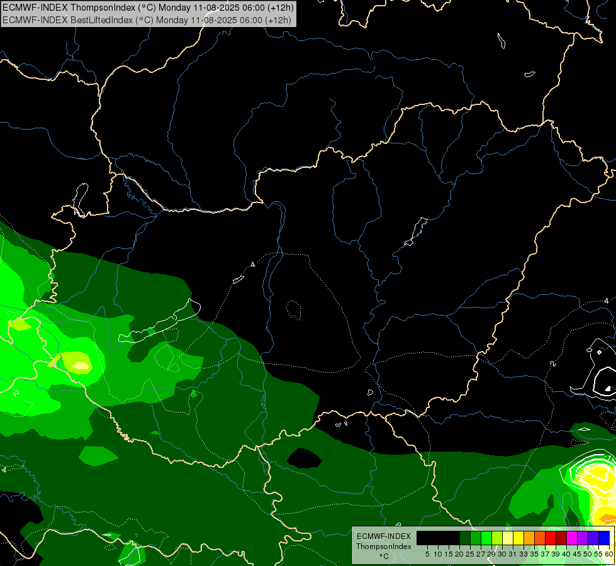This screenshot has width=616, height=566.
Task: Pick the red 37–39 legend swatch
Action: 551,538
